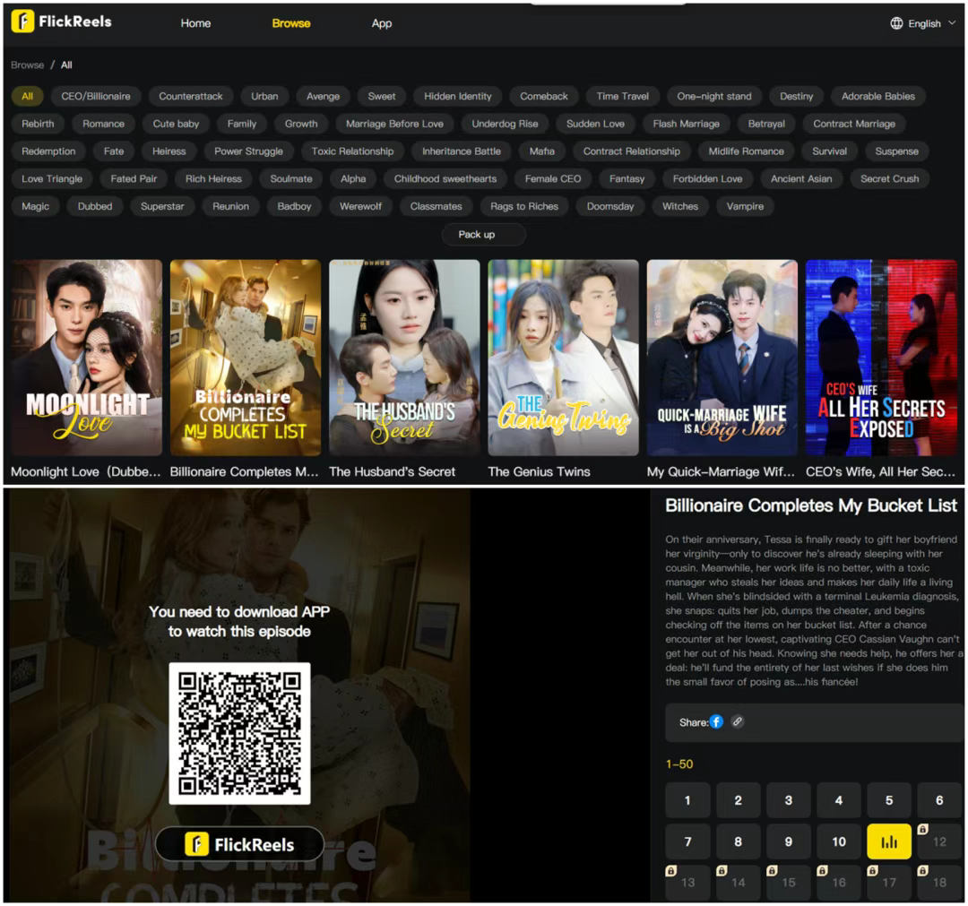Filter by Dubbed genre
The width and height of the screenshot is (968, 906).
coord(94,207)
